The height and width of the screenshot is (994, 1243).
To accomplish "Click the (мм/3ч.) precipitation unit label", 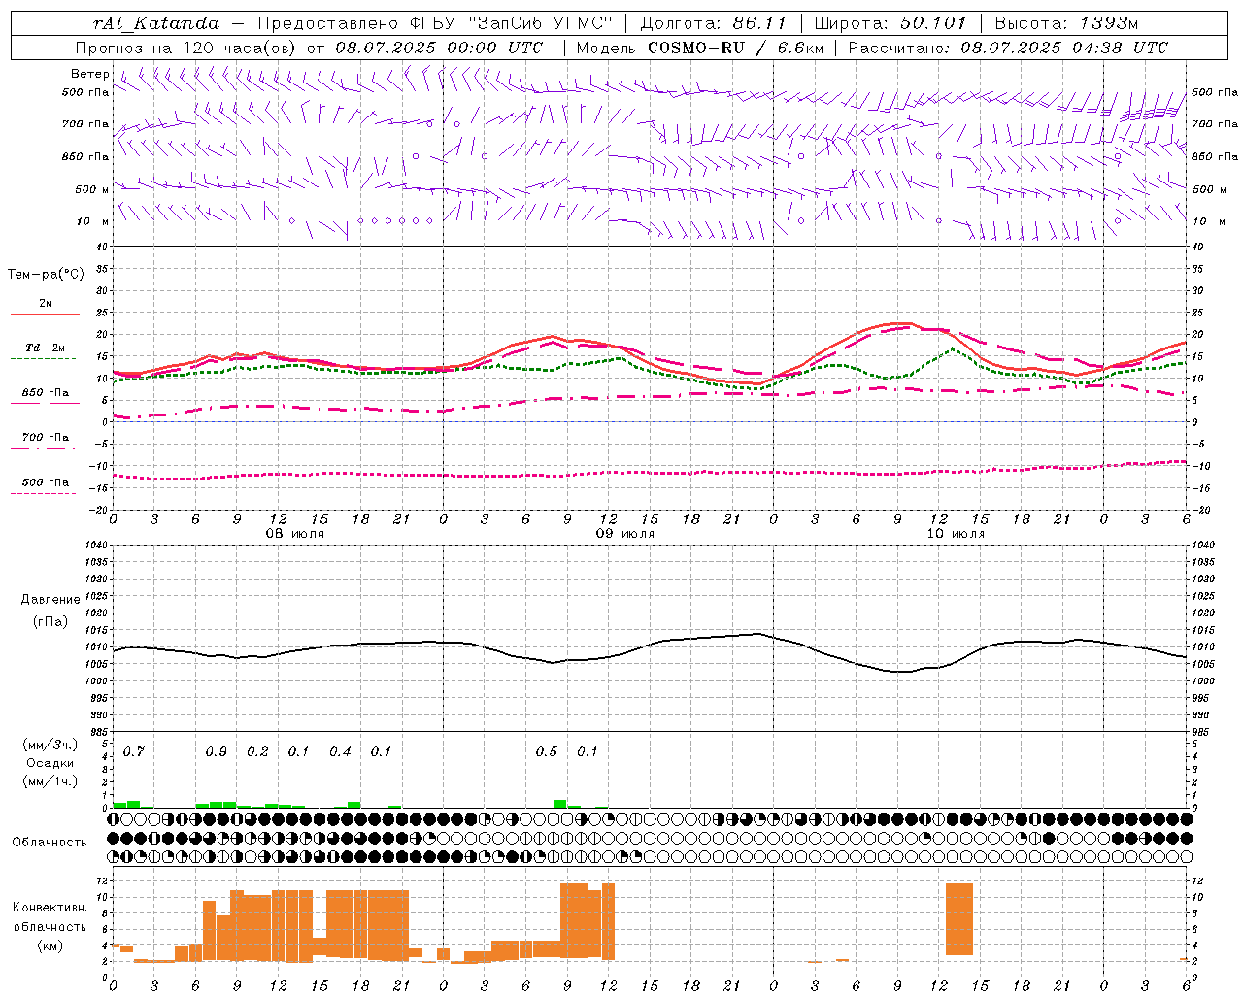I will tap(50, 745).
